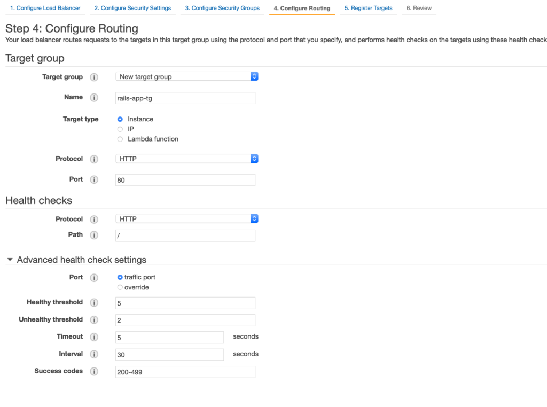Image resolution: width=547 pixels, height=407 pixels.
Task: Open the Configure Load Balancer step
Action: tap(45, 8)
